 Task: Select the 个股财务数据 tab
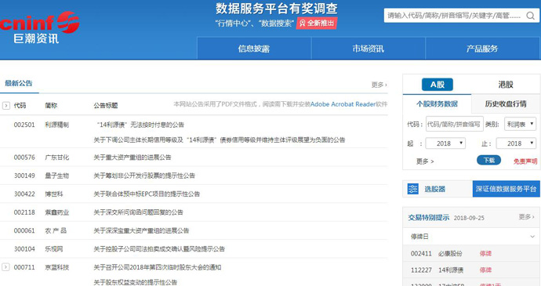(437, 104)
